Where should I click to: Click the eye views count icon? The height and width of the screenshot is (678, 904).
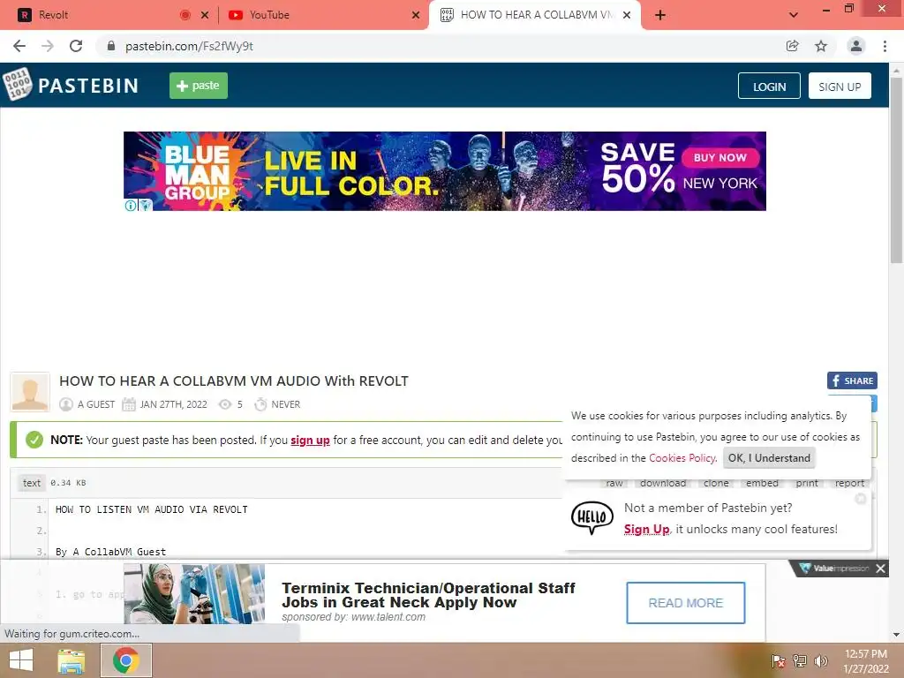(x=225, y=404)
